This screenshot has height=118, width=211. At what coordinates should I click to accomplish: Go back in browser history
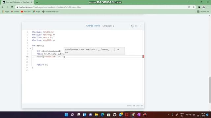(x=3, y=7)
